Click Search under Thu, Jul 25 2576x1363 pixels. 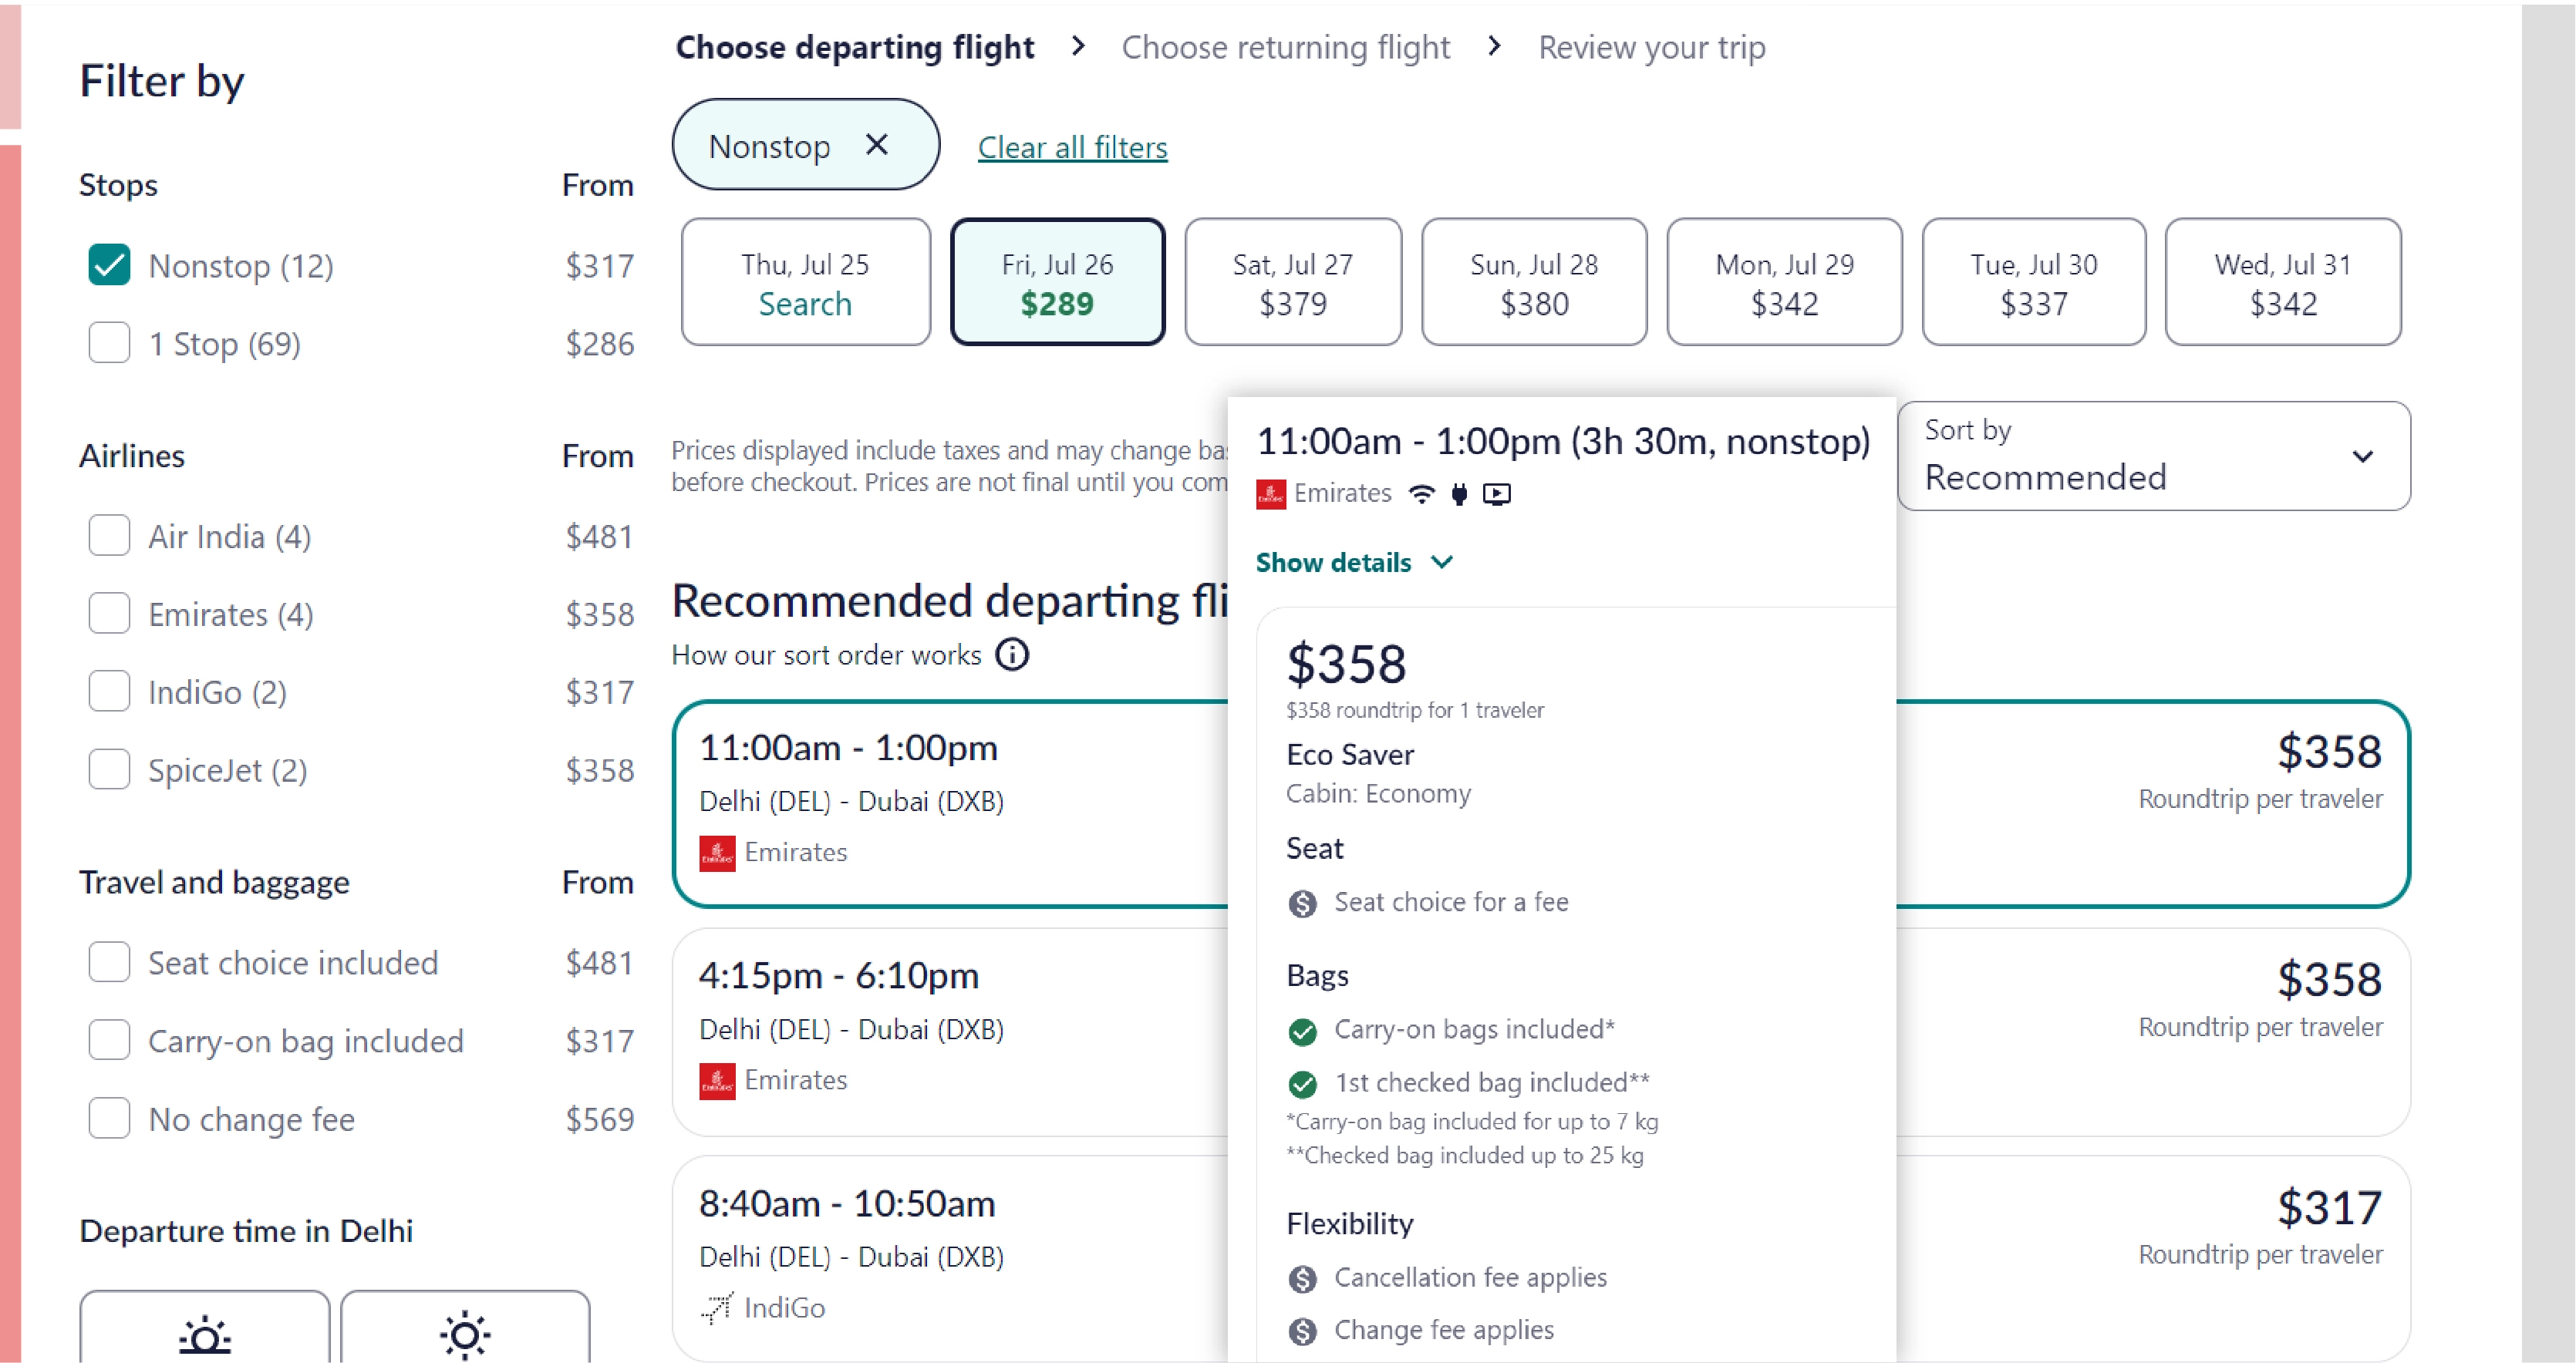pos(805,304)
